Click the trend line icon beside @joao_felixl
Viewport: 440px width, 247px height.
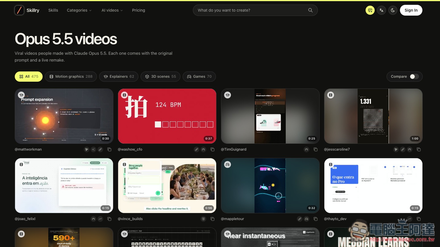100,219
